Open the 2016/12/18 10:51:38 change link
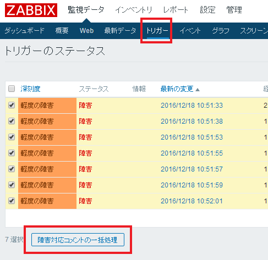268x260 pixels. [x=192, y=121]
